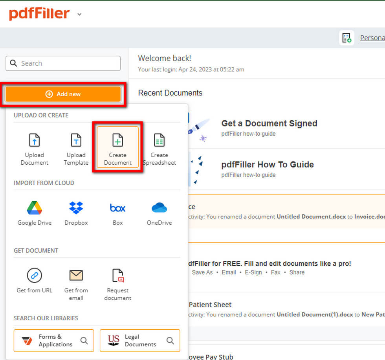Expand the pdfFiller logo dropdown chevron

pyautogui.click(x=79, y=14)
